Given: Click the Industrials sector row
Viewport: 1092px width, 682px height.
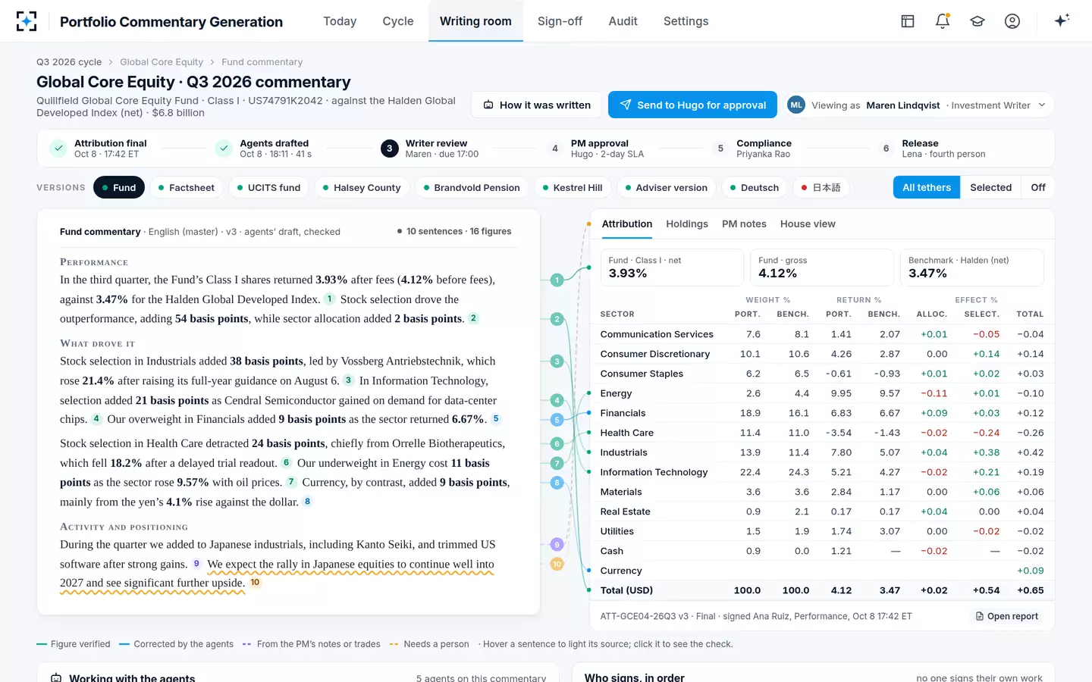Looking at the screenshot, I should click(822, 452).
